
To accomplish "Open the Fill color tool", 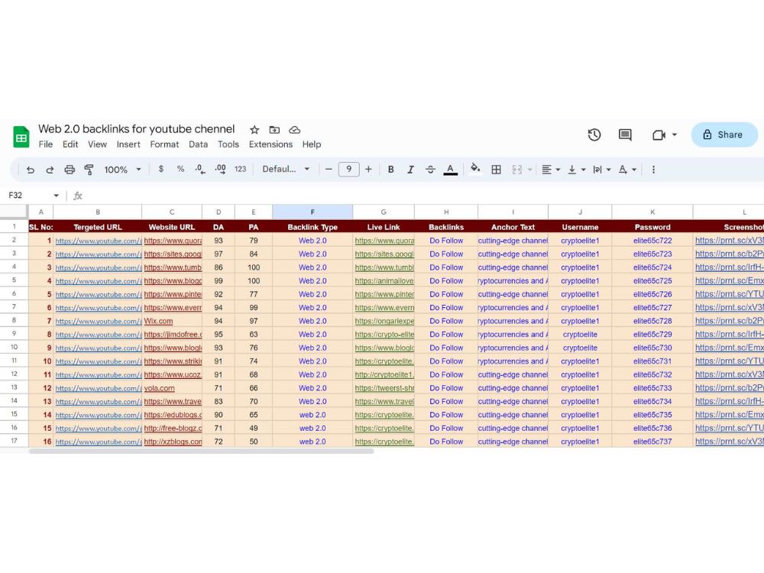I will [x=476, y=169].
